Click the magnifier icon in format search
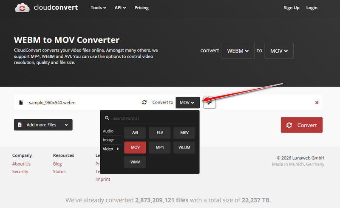340x208 pixels. point(107,118)
